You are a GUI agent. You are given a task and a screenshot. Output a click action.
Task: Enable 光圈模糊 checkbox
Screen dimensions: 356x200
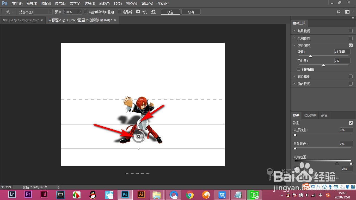tap(351, 38)
